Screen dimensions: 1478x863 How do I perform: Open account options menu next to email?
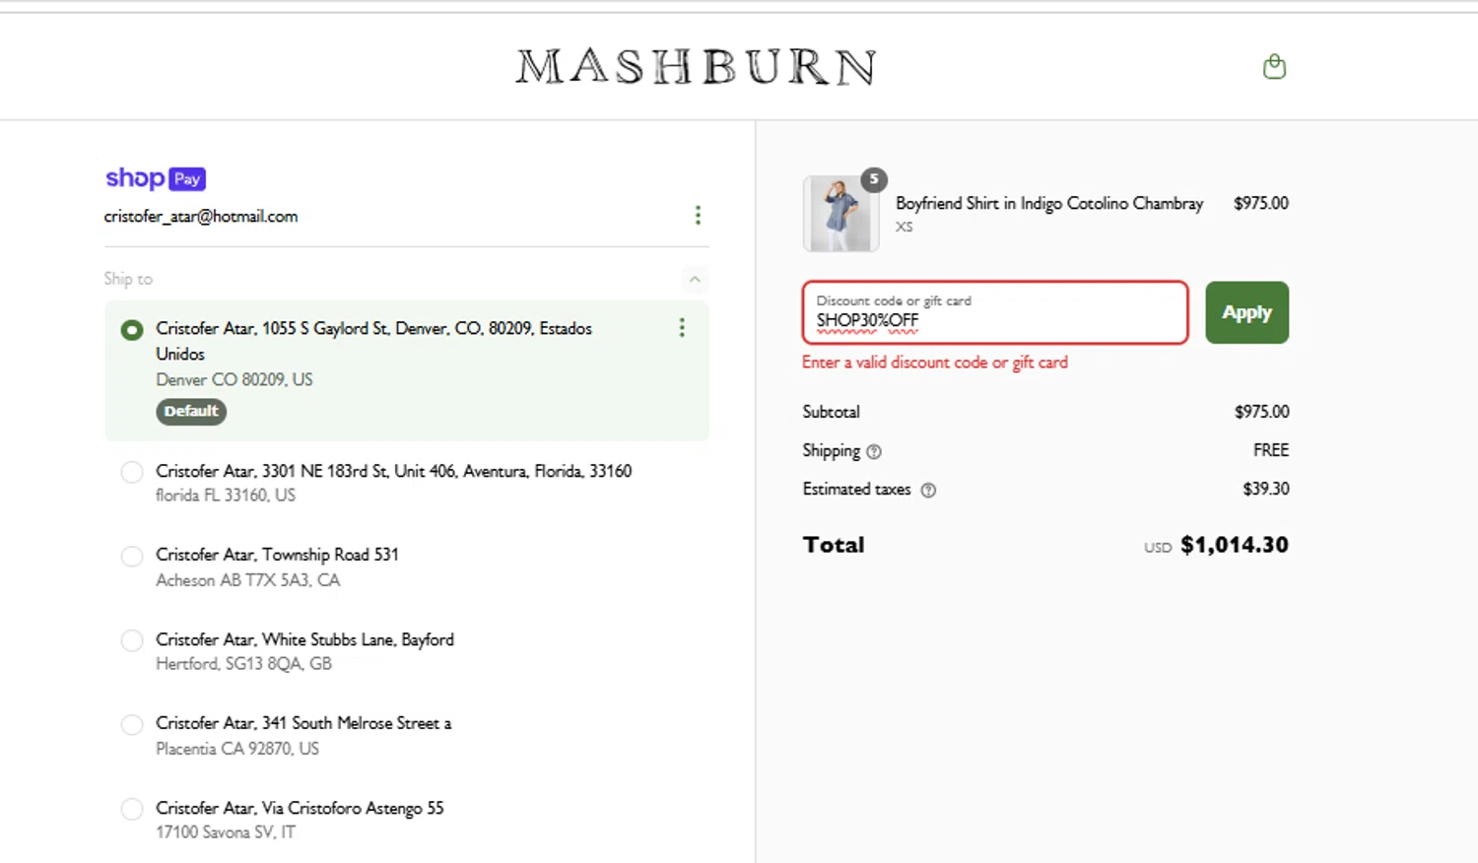(x=698, y=215)
